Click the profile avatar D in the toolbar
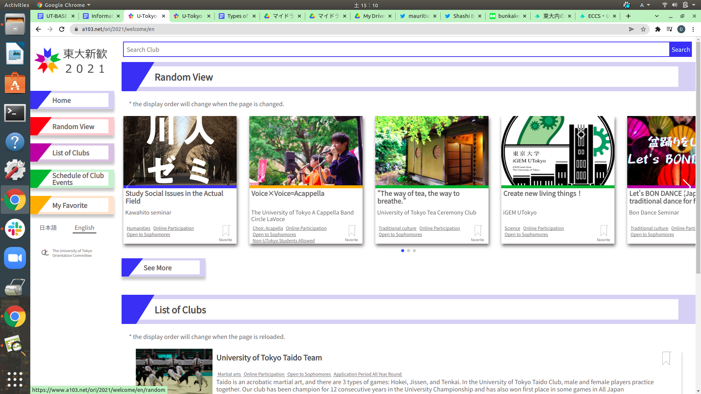Screen dimensions: 701x394 tap(681, 29)
